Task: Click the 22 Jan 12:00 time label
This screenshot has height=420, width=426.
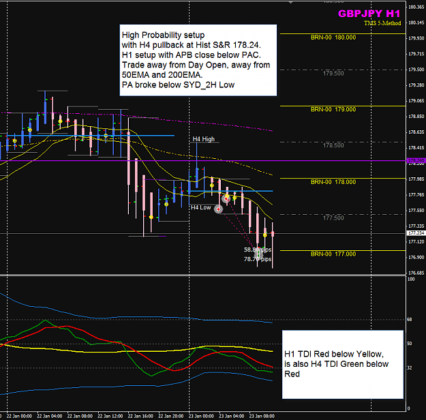Action: pos(110,416)
